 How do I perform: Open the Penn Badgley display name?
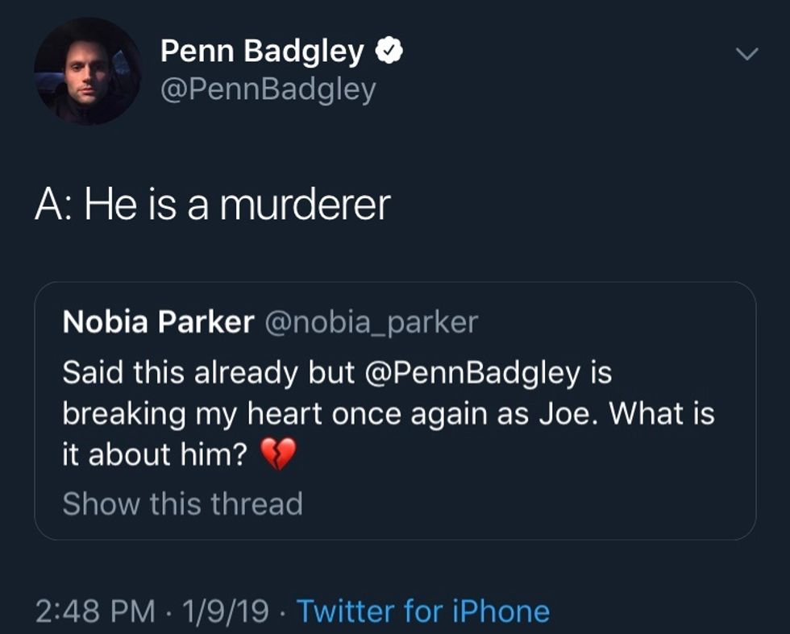[x=262, y=52]
